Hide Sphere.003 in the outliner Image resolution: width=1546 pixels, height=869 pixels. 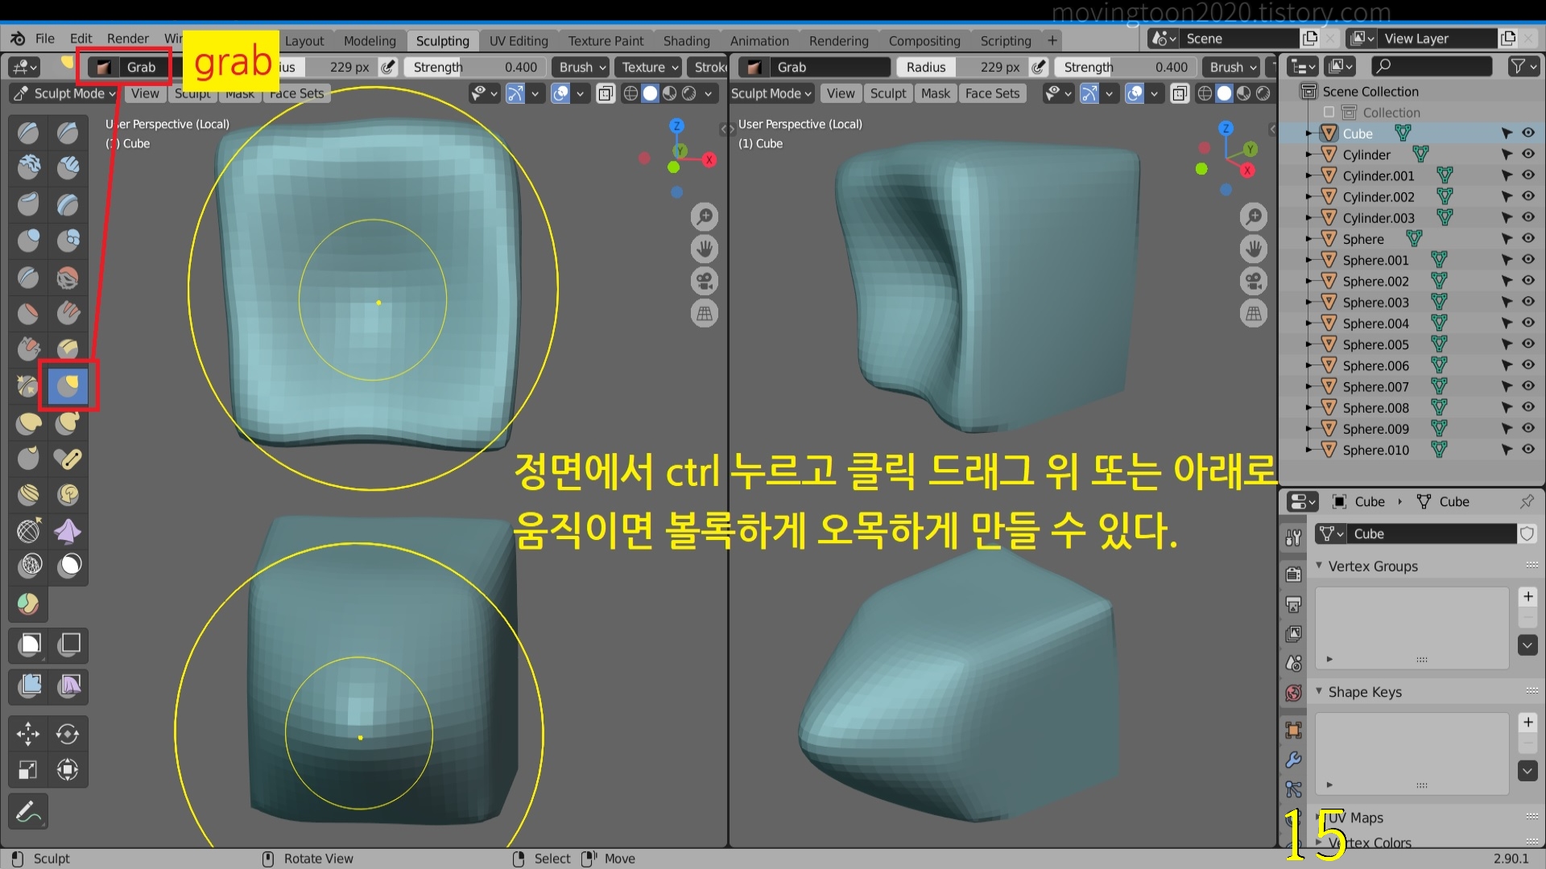(x=1528, y=302)
